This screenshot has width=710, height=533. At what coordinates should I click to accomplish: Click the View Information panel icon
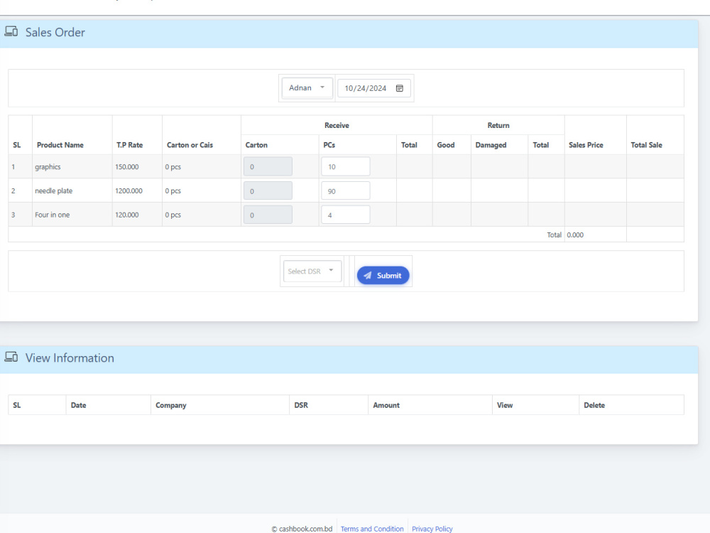[11, 357]
